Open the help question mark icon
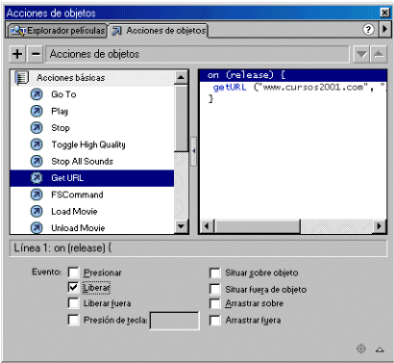 [368, 30]
